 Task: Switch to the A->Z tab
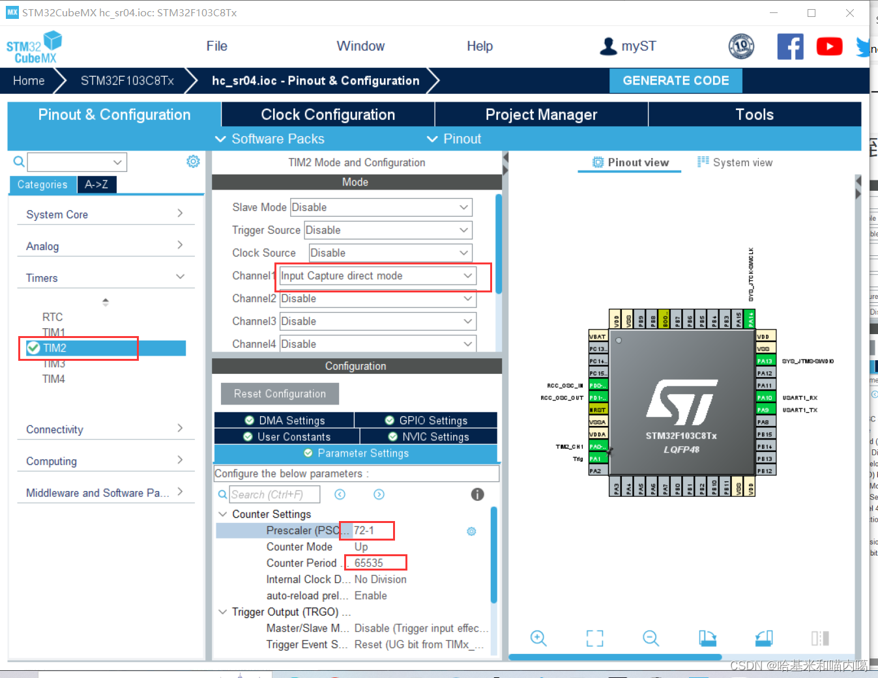coord(96,184)
